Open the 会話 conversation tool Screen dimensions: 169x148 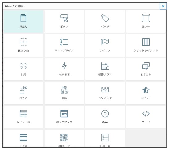tap(64, 93)
